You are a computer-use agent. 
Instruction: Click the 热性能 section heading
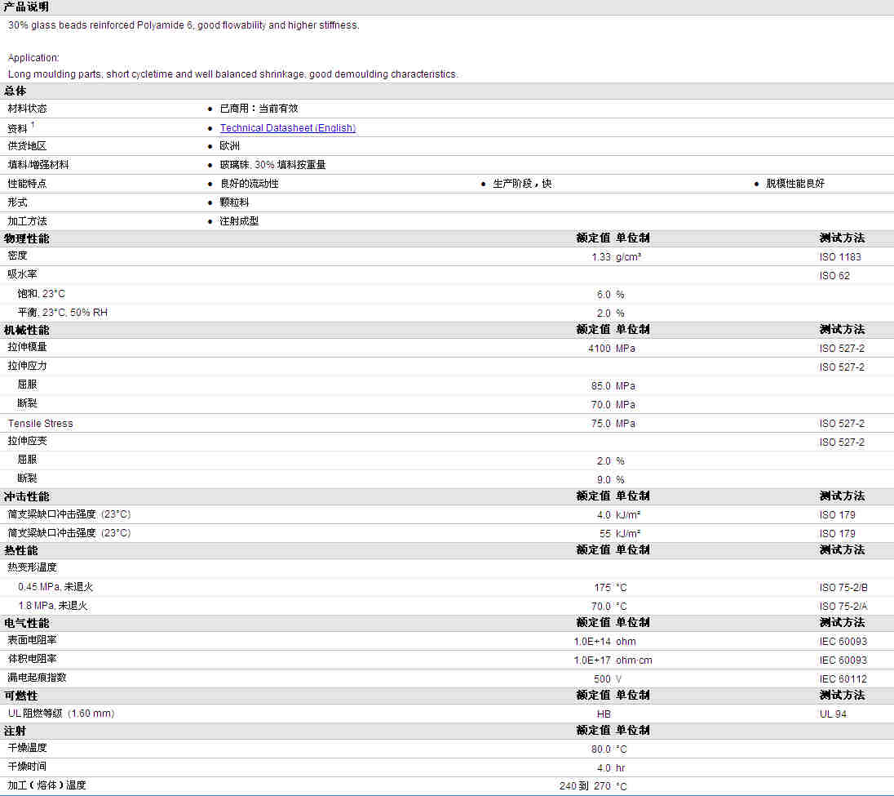(x=21, y=550)
